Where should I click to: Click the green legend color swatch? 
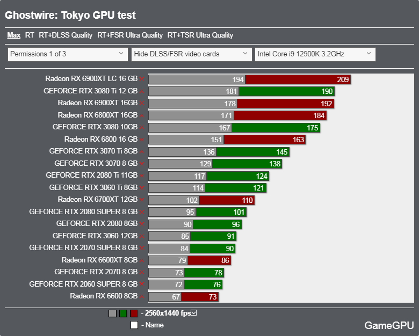123,313
